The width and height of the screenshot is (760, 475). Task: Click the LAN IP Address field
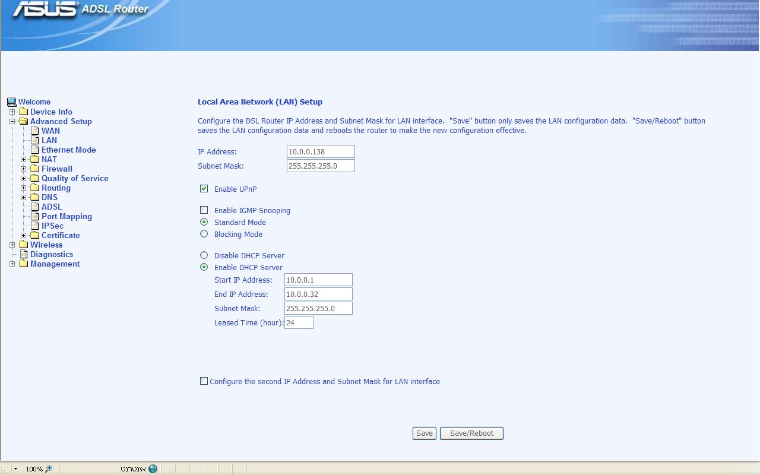[321, 151]
